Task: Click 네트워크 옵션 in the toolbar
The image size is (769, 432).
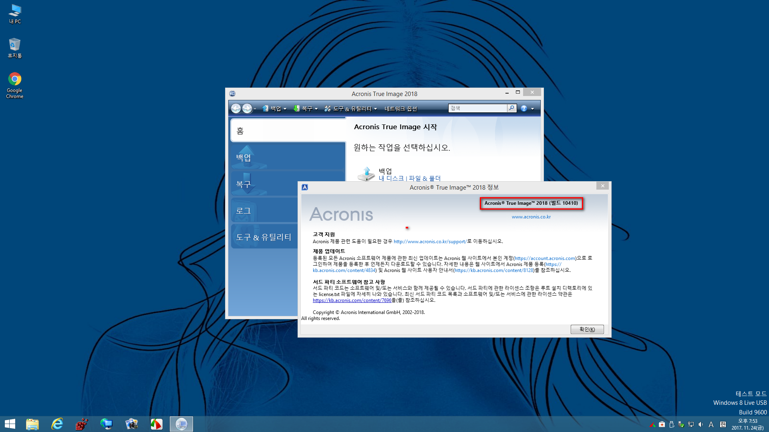Action: tap(401, 108)
